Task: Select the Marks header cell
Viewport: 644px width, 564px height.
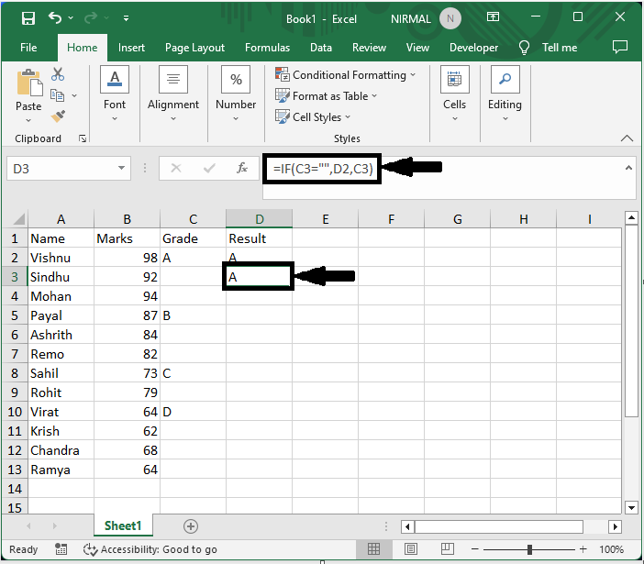Action: click(127, 238)
